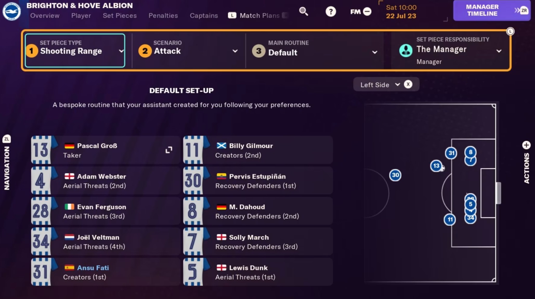The image size is (535, 299).
Task: Switch to the Penalties tab
Action: (163, 16)
